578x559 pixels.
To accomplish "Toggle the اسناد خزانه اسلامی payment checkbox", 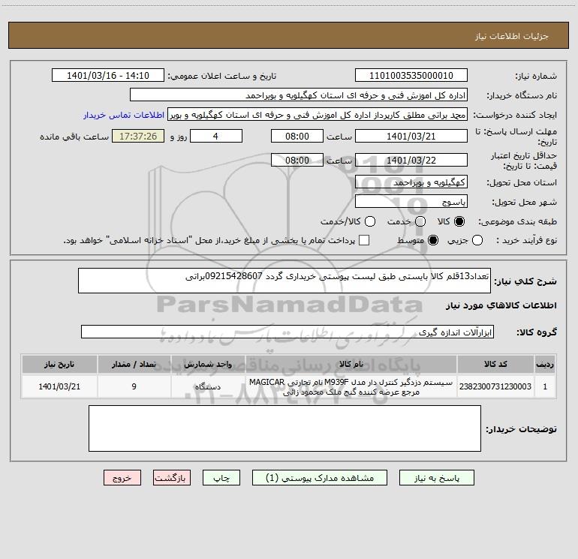I will click(364, 240).
